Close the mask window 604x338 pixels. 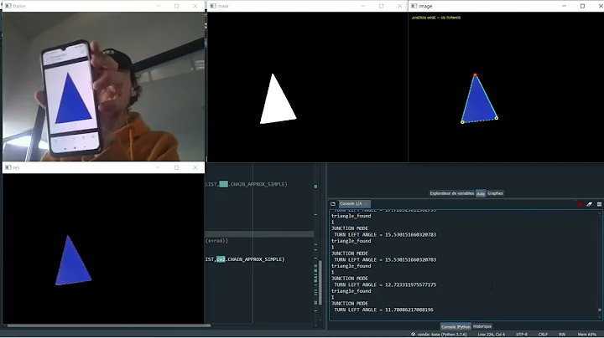tap(400, 6)
